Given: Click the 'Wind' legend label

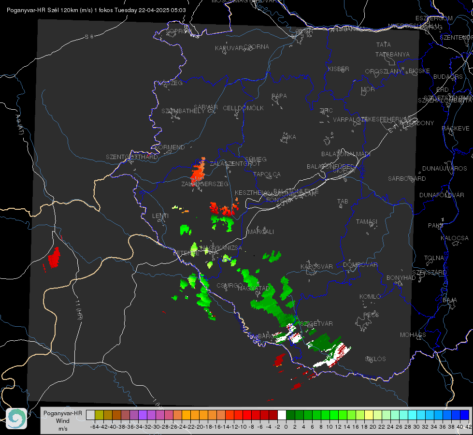Looking at the screenshot, I should pos(63,421).
